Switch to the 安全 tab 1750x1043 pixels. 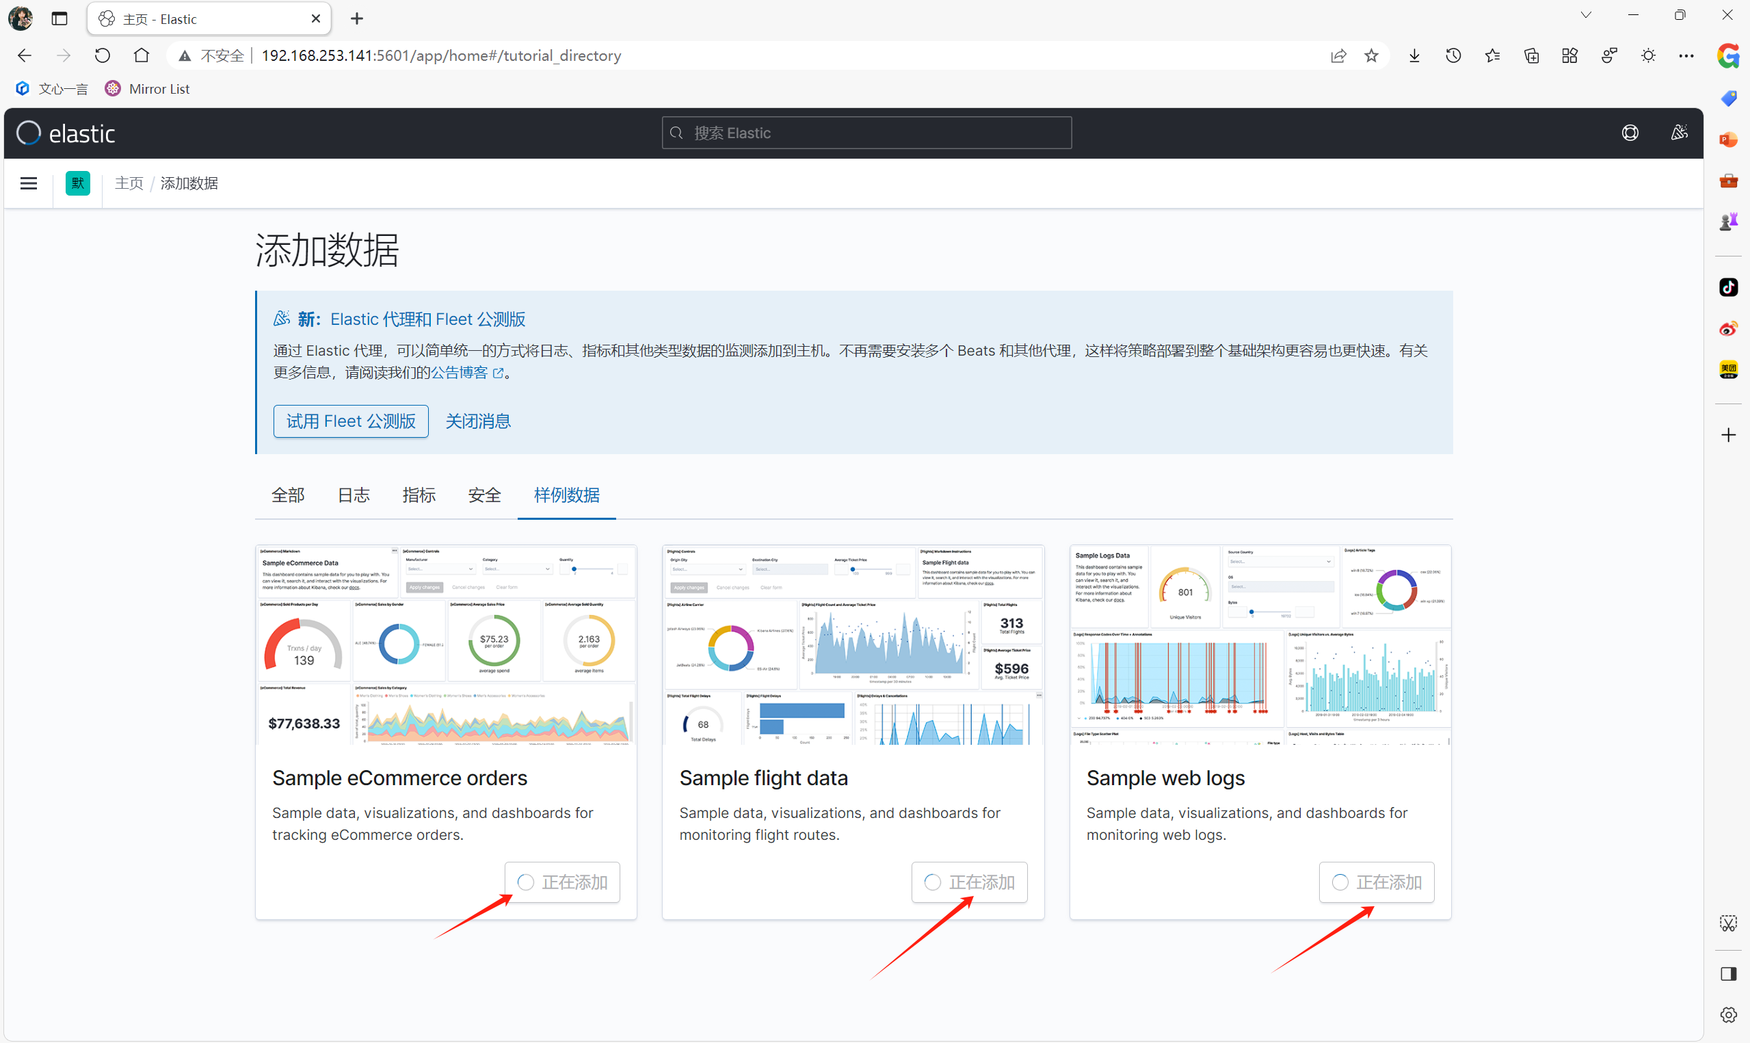[x=484, y=494]
